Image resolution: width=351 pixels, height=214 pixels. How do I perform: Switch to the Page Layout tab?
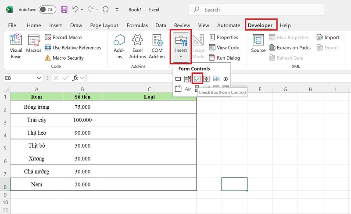click(104, 25)
